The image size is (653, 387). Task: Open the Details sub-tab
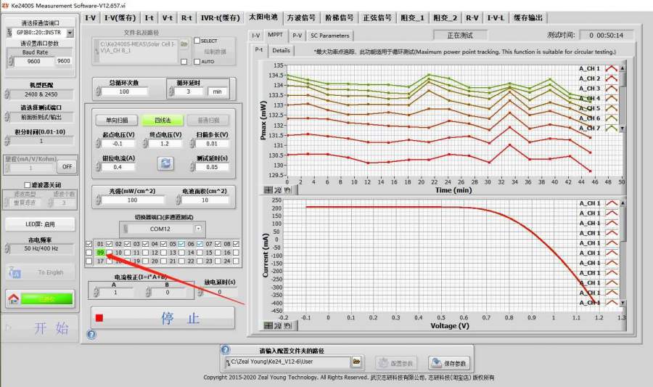[x=281, y=50]
